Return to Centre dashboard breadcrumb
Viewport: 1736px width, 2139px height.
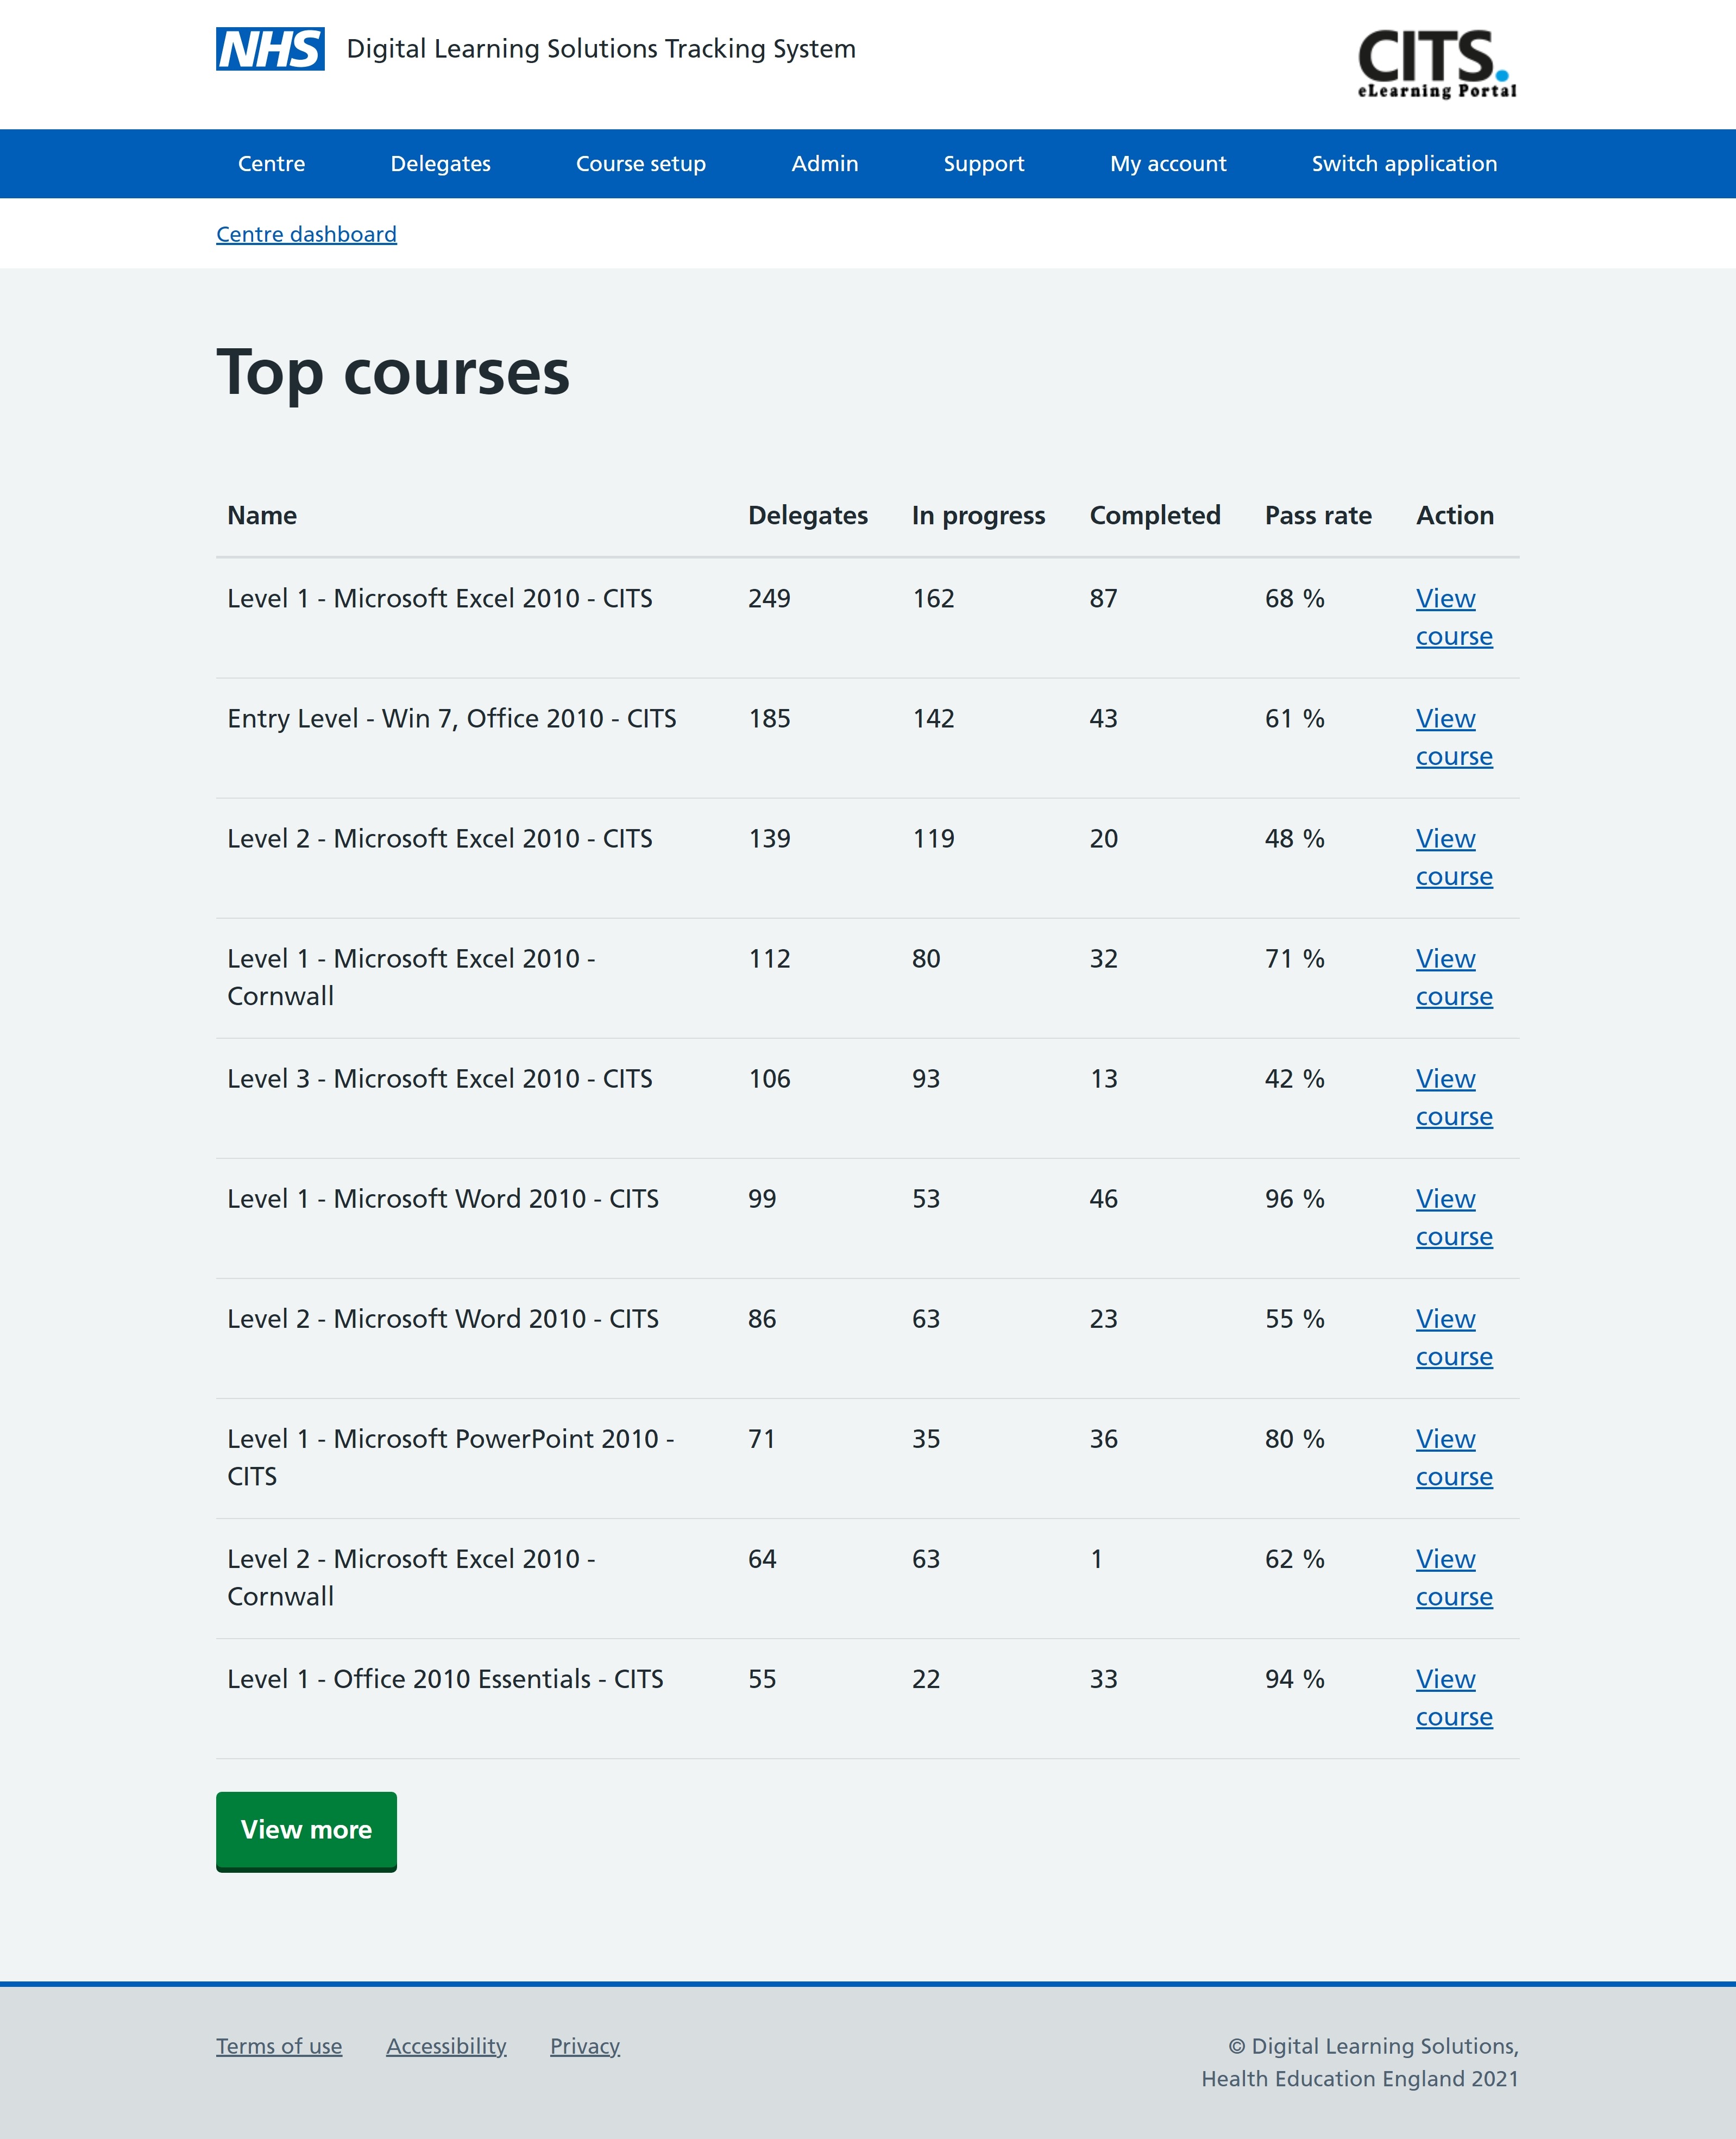click(306, 234)
